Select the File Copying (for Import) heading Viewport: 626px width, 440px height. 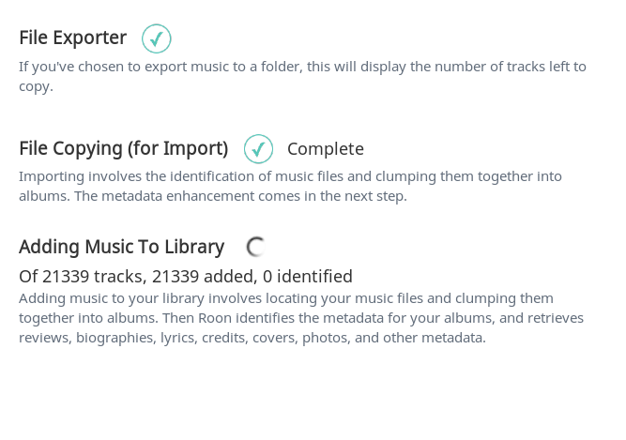coord(124,148)
